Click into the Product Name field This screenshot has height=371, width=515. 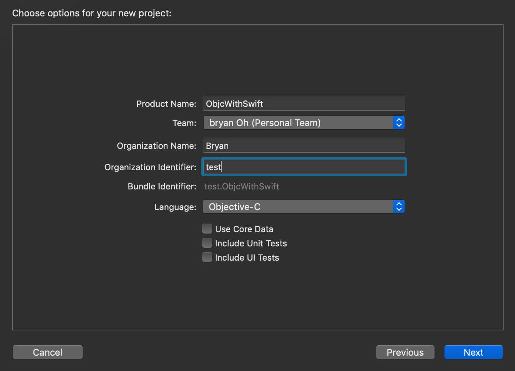click(304, 104)
